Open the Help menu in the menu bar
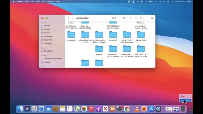The image size is (203, 114). click(58, 2)
